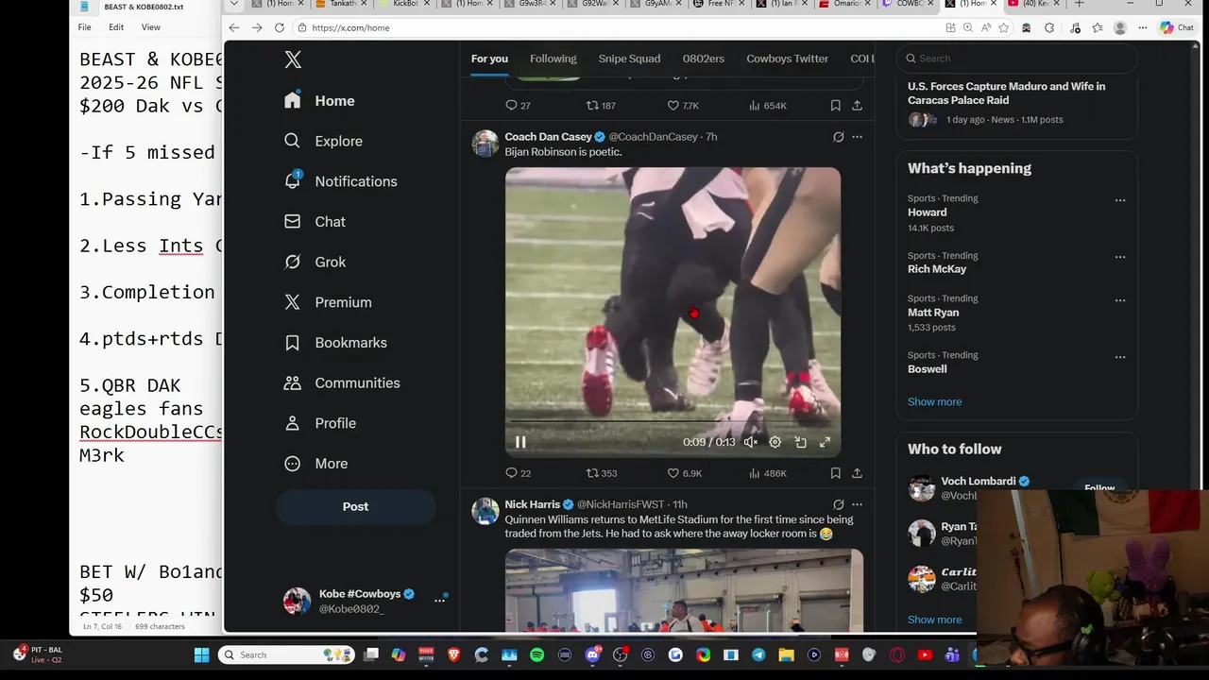Open Grok actions on Nick Harris's post
1209x680 pixels.
(838, 504)
